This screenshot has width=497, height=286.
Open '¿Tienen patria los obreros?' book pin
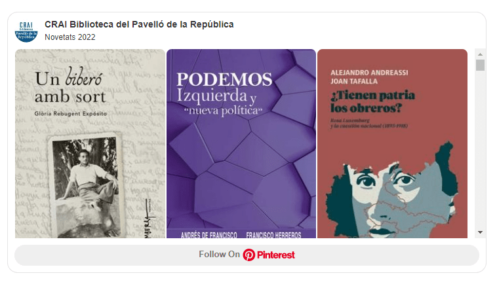pyautogui.click(x=392, y=143)
